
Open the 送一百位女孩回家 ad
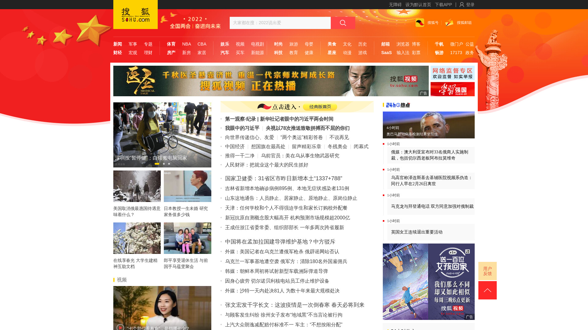click(x=429, y=282)
